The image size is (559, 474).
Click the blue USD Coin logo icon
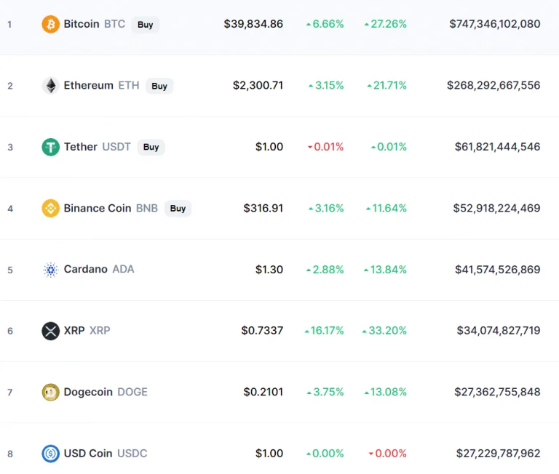click(x=51, y=454)
